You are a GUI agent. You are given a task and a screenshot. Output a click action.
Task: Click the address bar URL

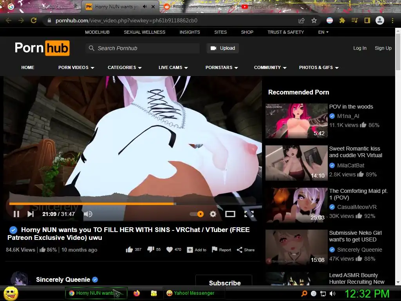(x=126, y=20)
